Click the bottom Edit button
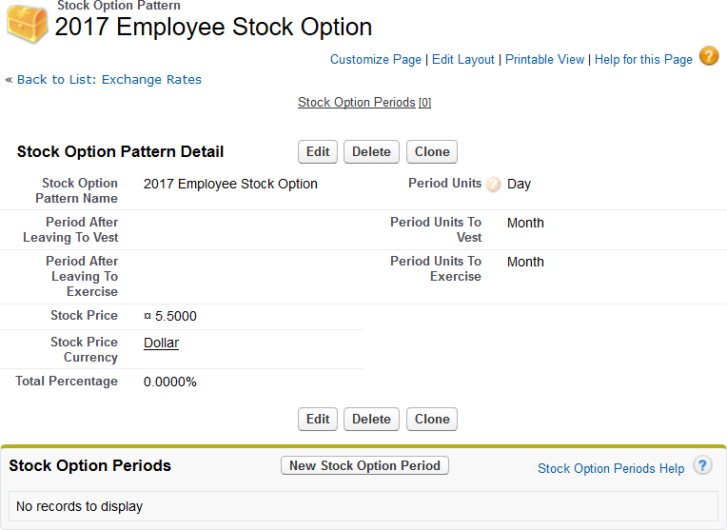This screenshot has width=727, height=530. point(318,419)
